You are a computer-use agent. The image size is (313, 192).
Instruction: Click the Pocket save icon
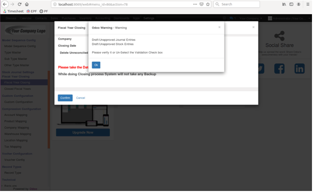[x=202, y=4]
